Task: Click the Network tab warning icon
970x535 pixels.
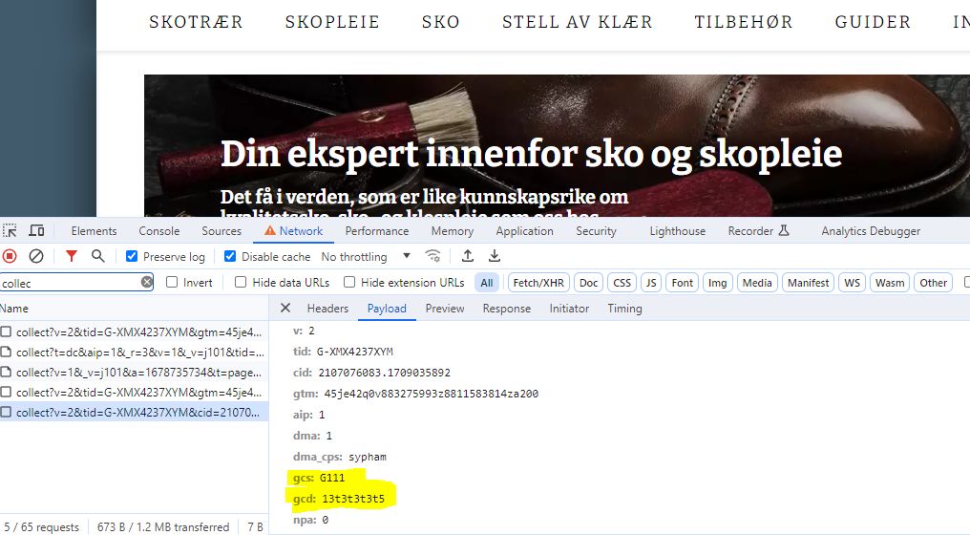Action: point(270,231)
